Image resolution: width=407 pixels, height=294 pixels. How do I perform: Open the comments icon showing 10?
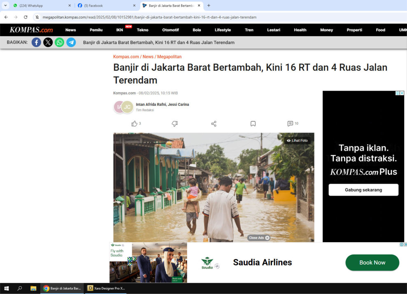pyautogui.click(x=291, y=124)
